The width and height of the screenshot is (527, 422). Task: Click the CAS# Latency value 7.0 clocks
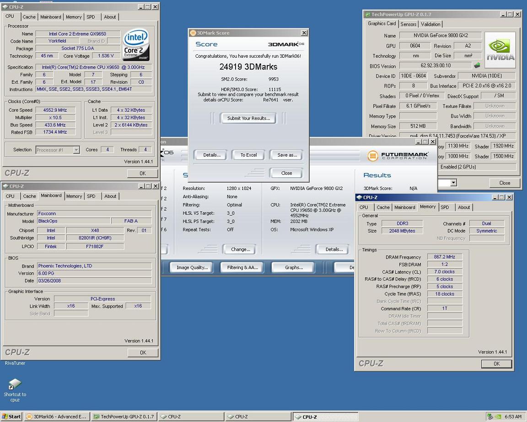pyautogui.click(x=444, y=272)
